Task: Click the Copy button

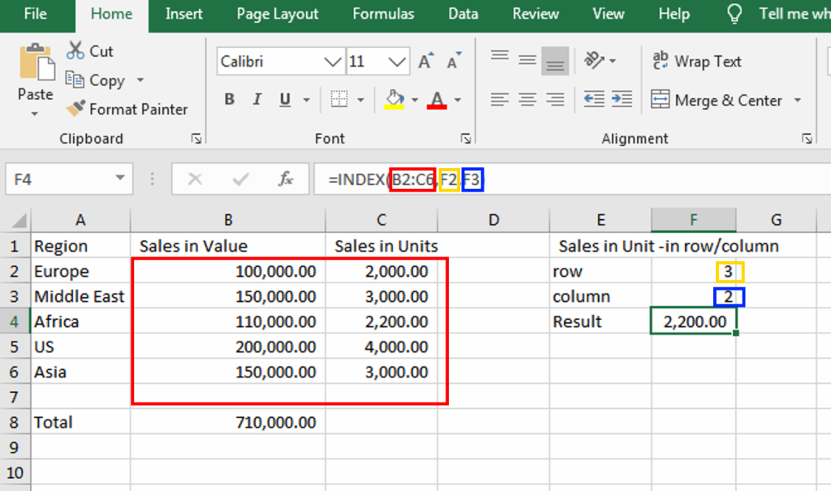Action: pos(97,80)
